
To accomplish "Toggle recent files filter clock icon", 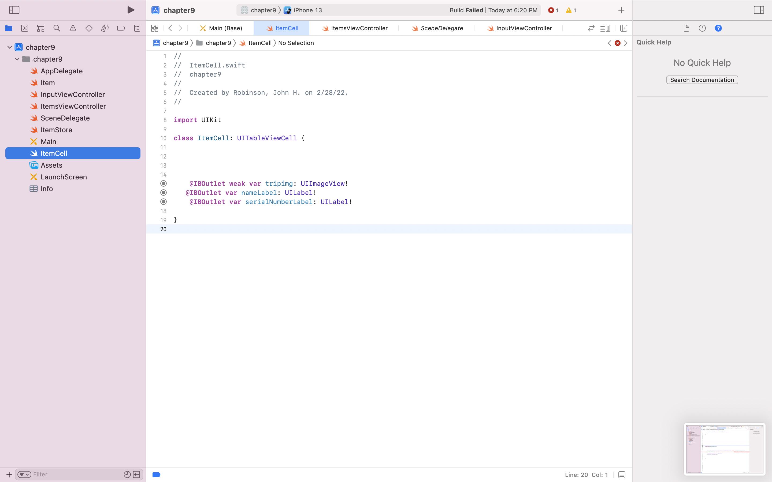I will click(127, 474).
